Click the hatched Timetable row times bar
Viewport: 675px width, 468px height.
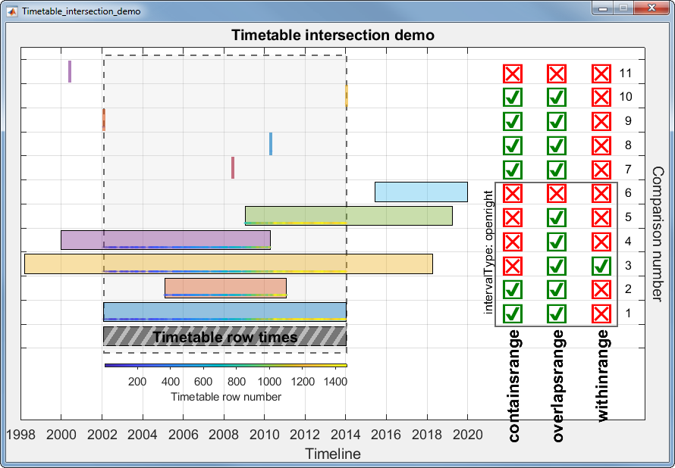click(224, 337)
